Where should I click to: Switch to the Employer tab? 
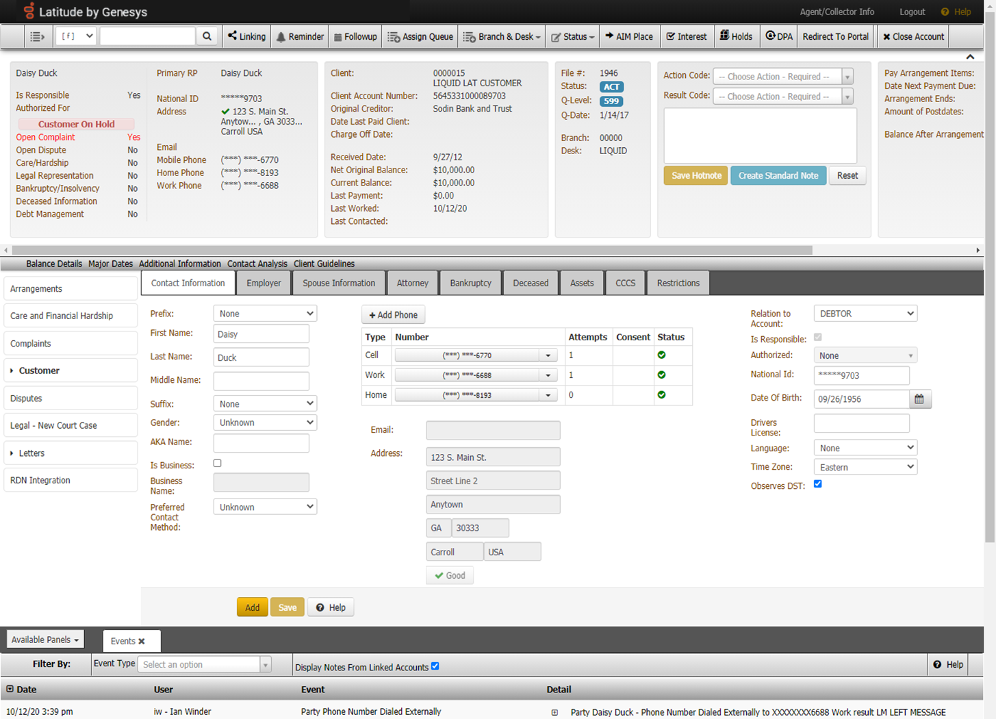coord(264,282)
